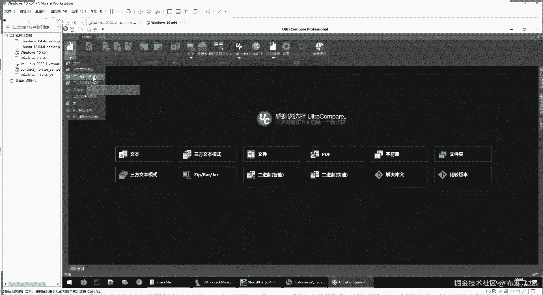
Task: Start a Zip/Rar/Jar comparison
Action: click(x=208, y=175)
